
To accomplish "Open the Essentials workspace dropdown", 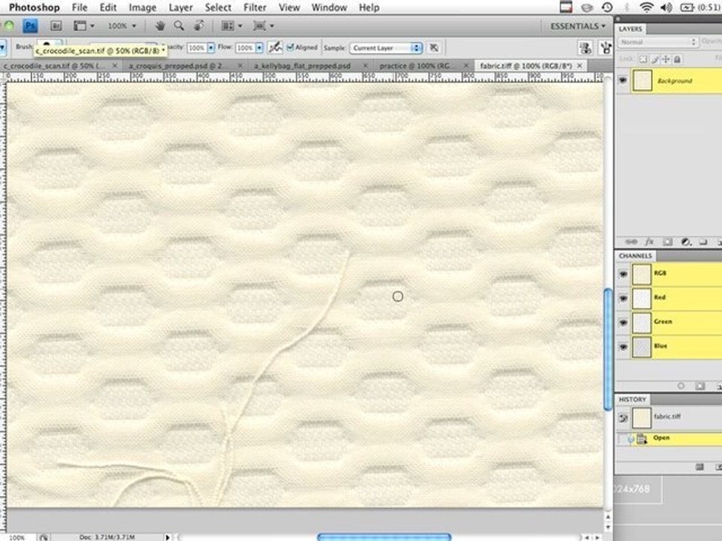I will tap(578, 26).
